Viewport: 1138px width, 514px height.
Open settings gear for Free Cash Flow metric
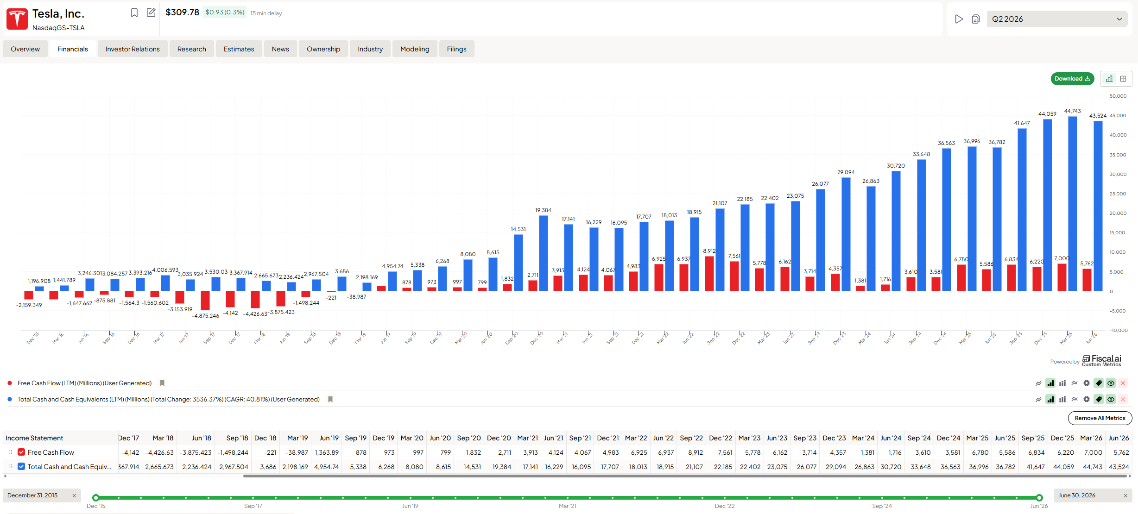pos(1087,383)
